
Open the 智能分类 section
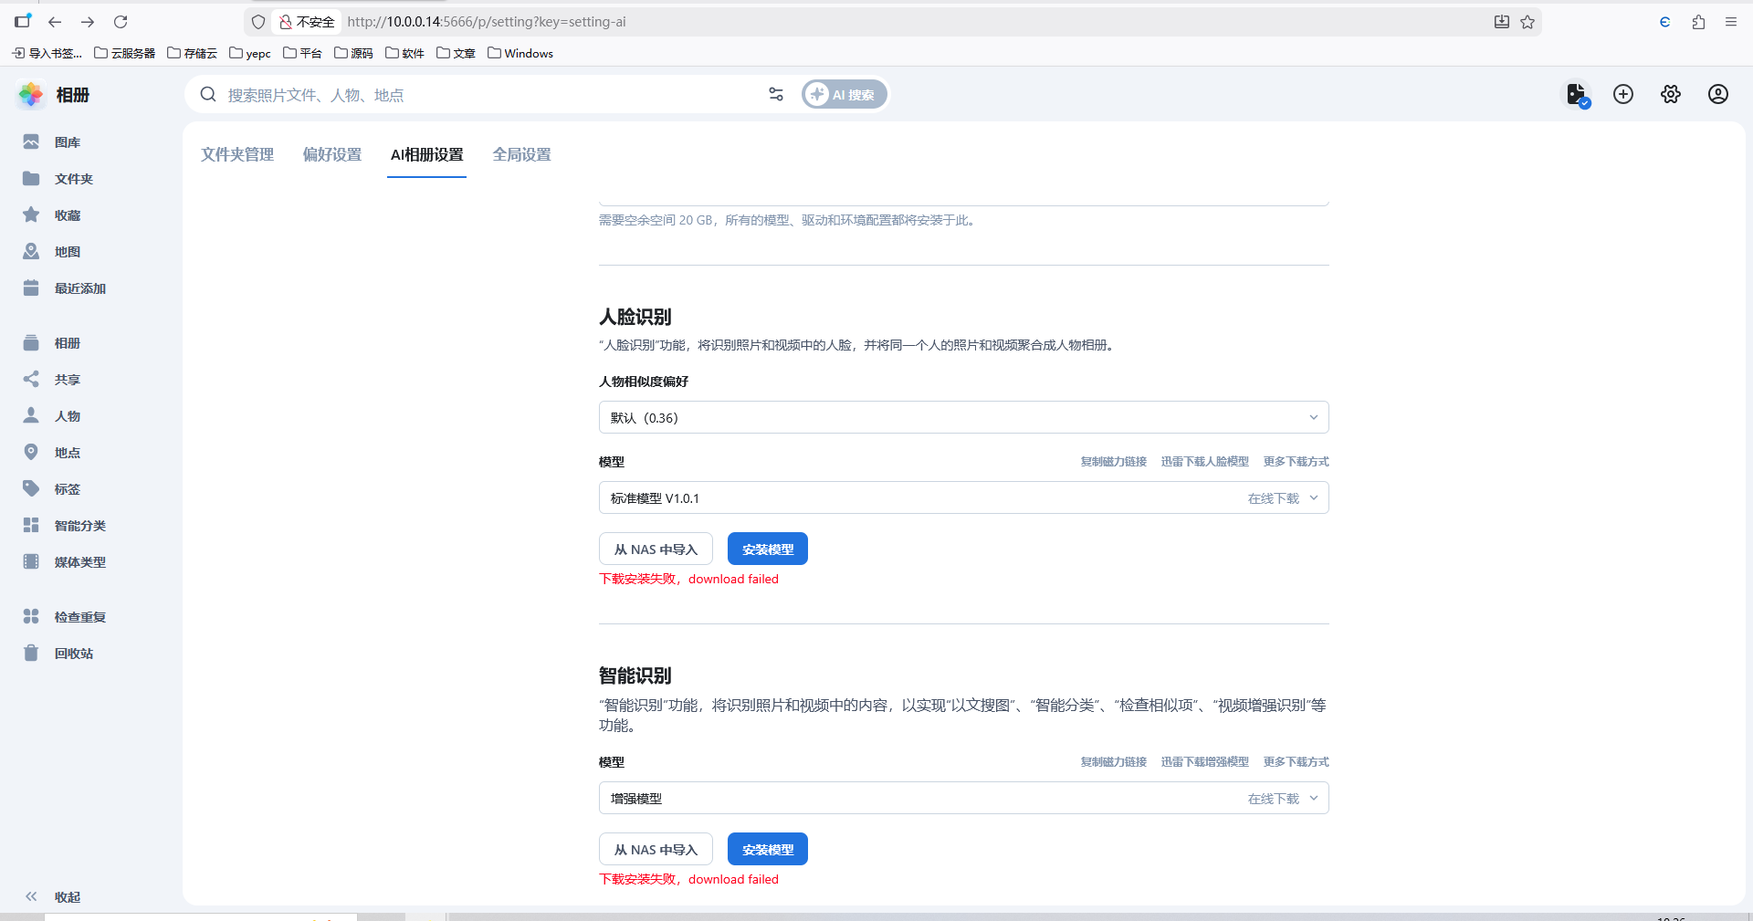click(79, 525)
